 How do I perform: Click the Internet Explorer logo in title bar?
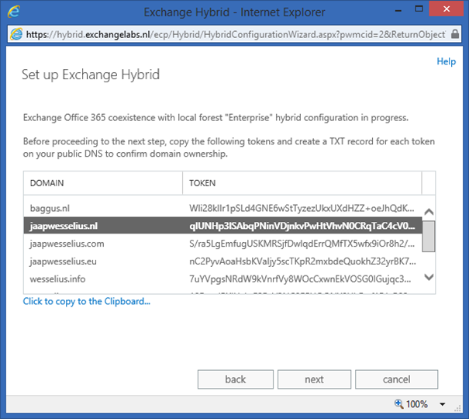14,12
